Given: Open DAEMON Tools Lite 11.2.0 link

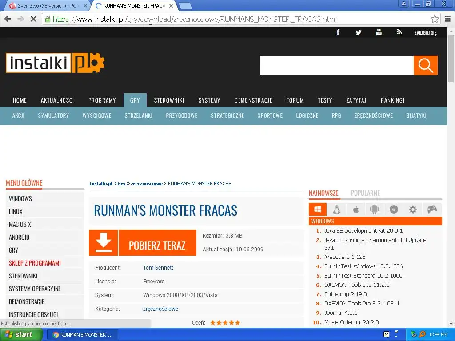Looking at the screenshot, I should [x=357, y=285].
